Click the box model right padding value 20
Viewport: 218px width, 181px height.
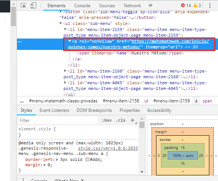click(x=201, y=155)
